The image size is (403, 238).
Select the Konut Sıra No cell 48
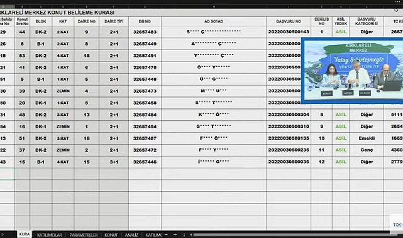[23, 115]
